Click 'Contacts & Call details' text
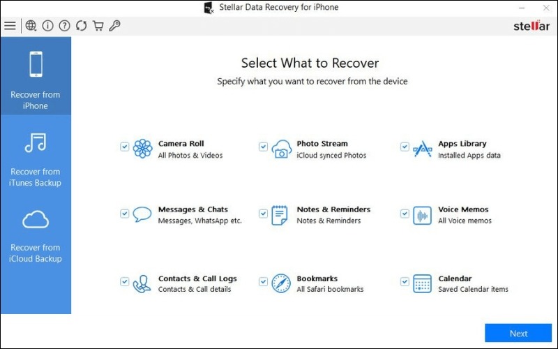Viewport: 558px width, 349px height. coord(195,289)
